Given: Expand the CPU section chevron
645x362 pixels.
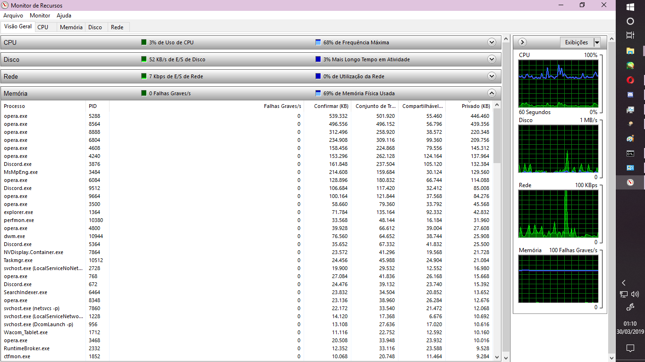Looking at the screenshot, I should 492,42.
